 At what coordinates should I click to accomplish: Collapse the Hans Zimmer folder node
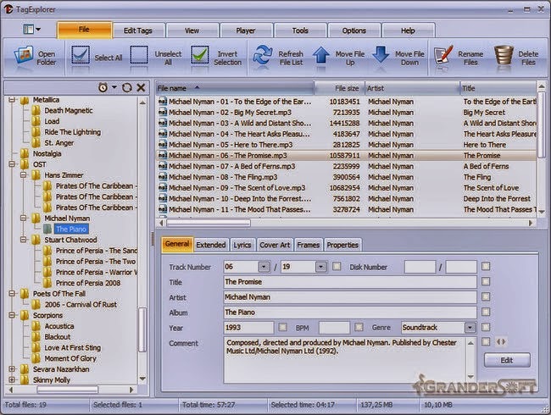click(24, 175)
